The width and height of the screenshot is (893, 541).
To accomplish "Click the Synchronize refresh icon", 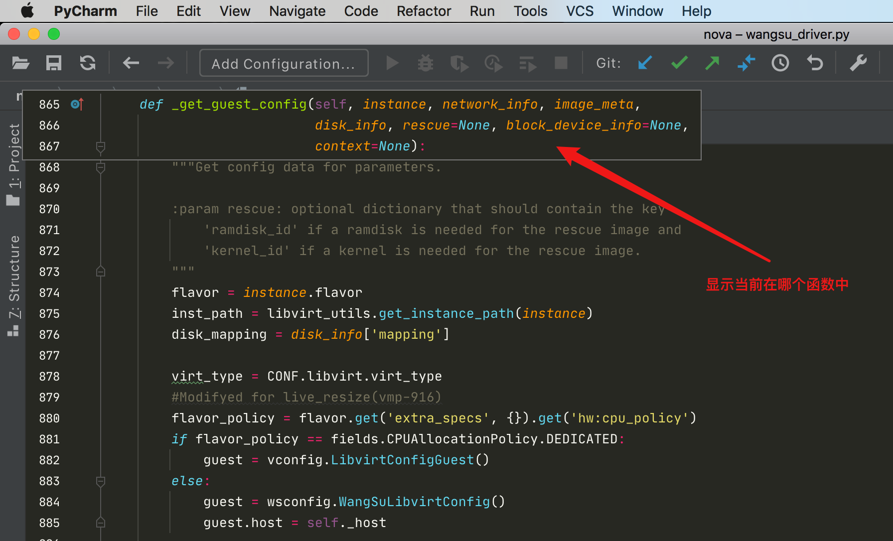I will click(88, 63).
